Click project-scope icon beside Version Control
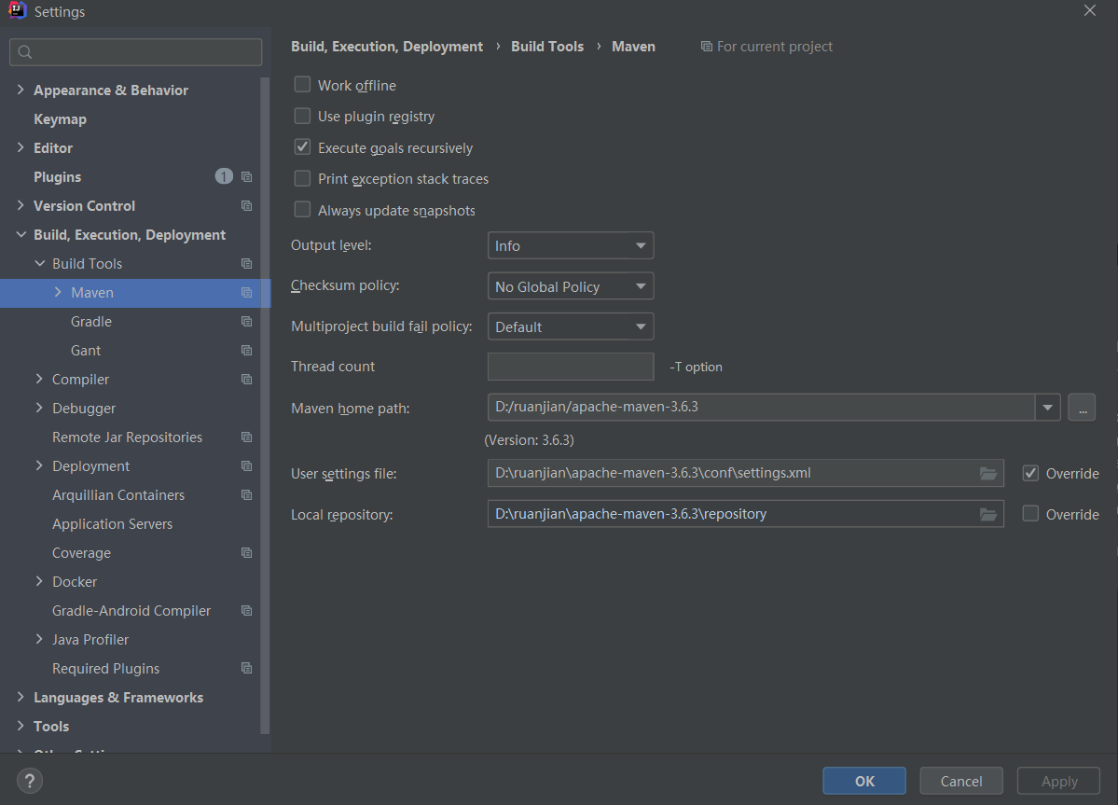The width and height of the screenshot is (1118, 805). pyautogui.click(x=246, y=206)
